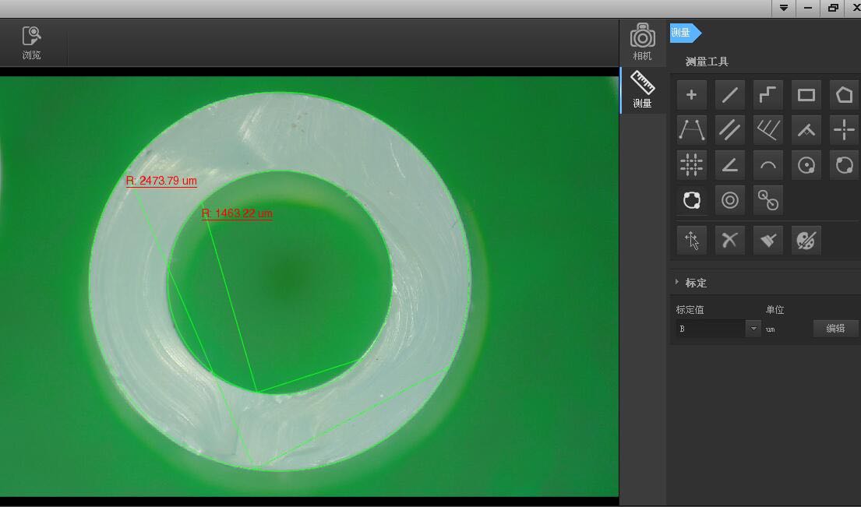
Task: Click the R: 1463.22 um label
Action: click(237, 213)
